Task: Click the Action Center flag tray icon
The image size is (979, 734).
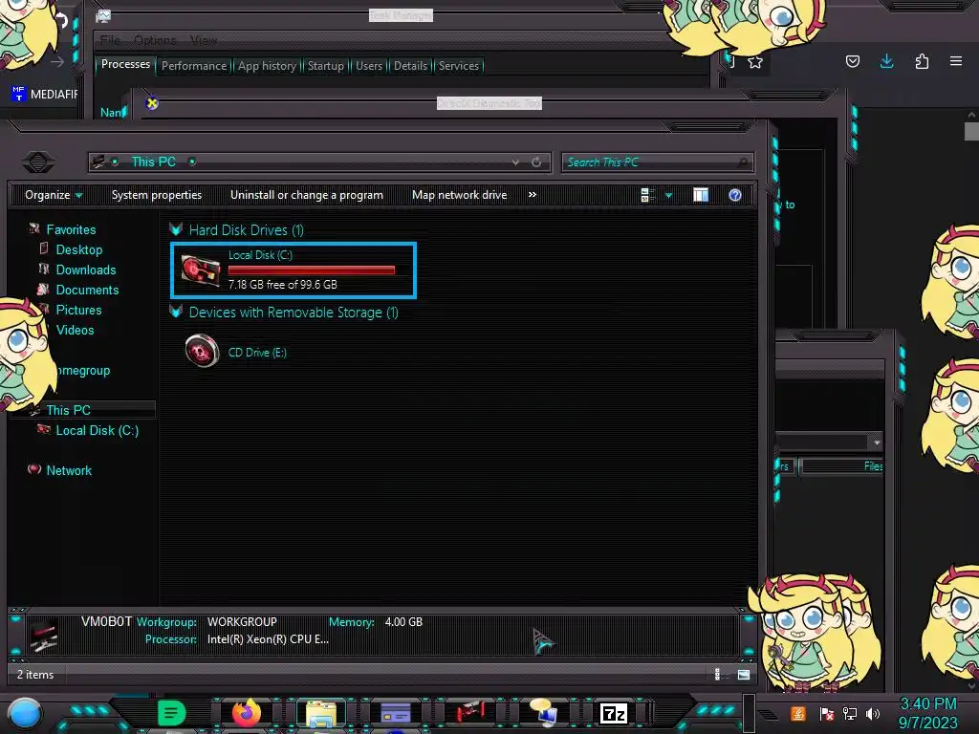Action: click(x=827, y=713)
